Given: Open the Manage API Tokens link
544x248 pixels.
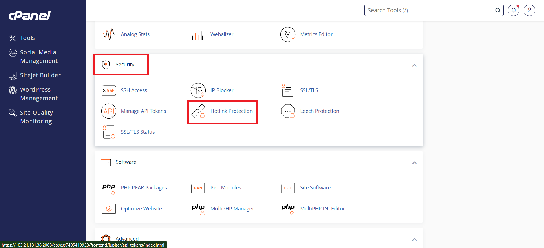Looking at the screenshot, I should 143,111.
